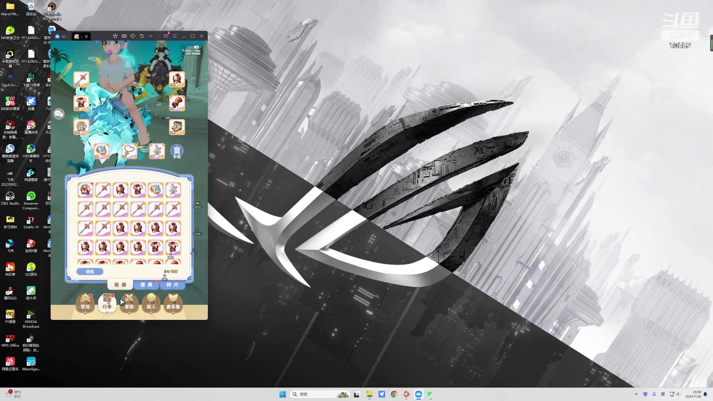The height and width of the screenshot is (401, 713).
Task: Open the 衣柜 wardrobe button
Action: point(177,151)
